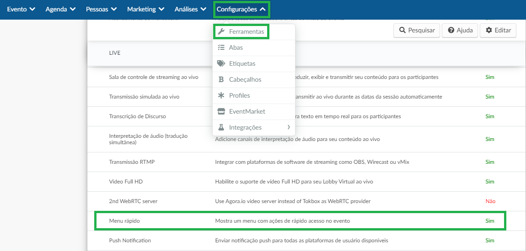Open the Agenda dropdown menu

(x=60, y=10)
